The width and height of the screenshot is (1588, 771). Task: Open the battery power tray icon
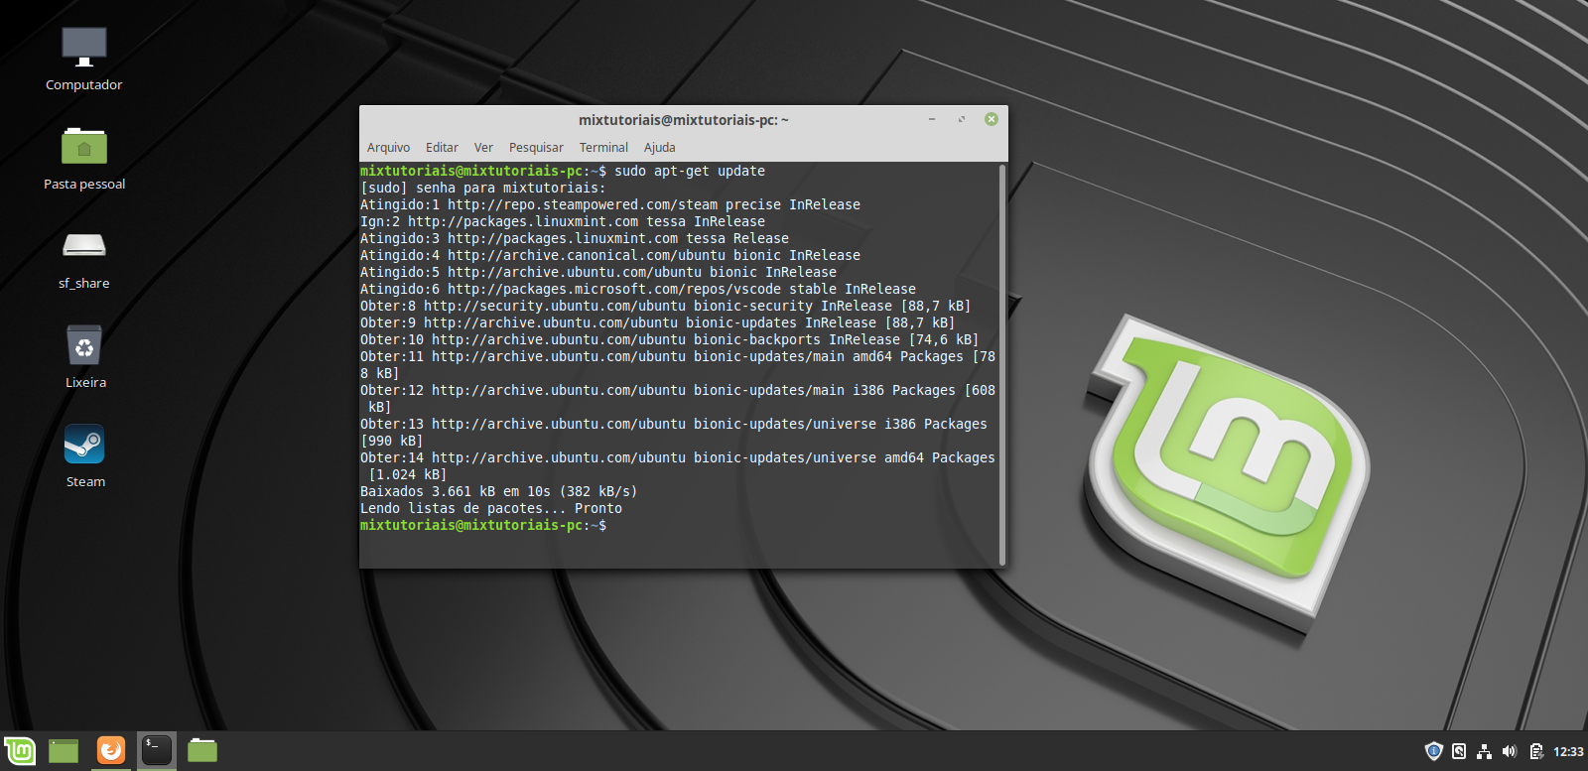tap(1535, 751)
